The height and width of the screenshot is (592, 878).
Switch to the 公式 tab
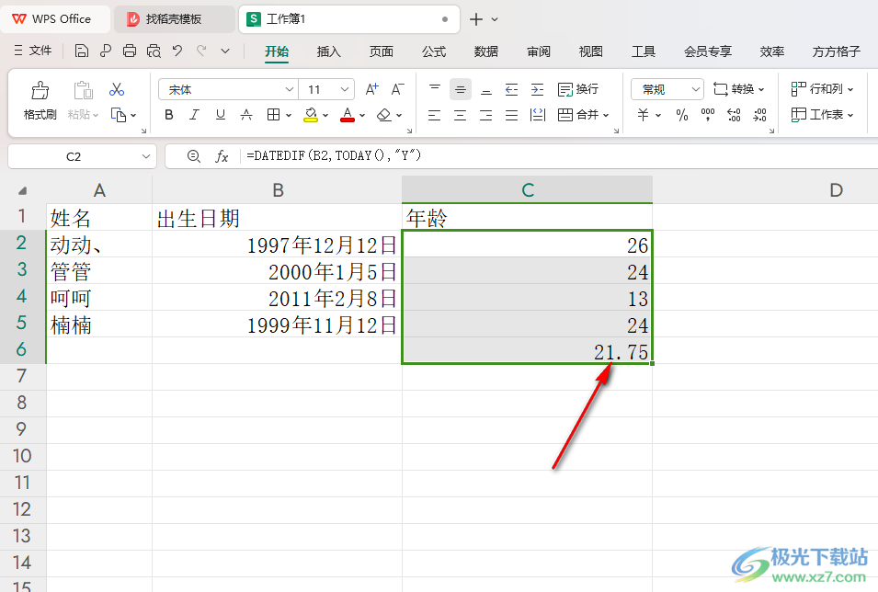coord(434,51)
